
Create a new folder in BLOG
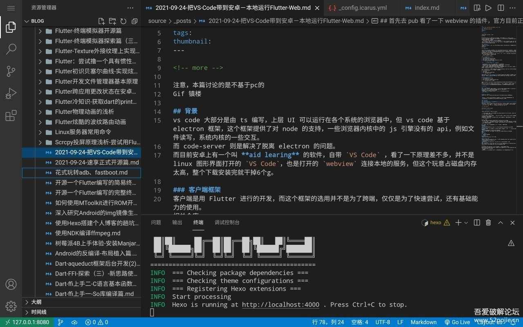click(x=112, y=21)
